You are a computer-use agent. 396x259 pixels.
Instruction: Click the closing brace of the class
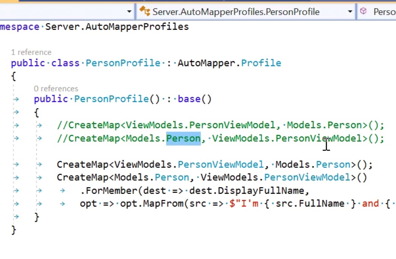(x=14, y=230)
